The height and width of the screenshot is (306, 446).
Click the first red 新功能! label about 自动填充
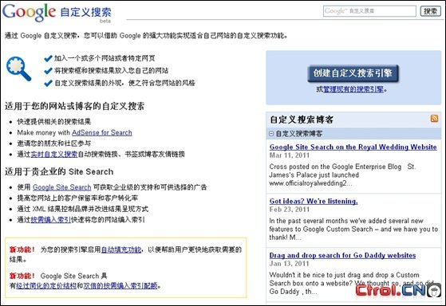(22, 249)
